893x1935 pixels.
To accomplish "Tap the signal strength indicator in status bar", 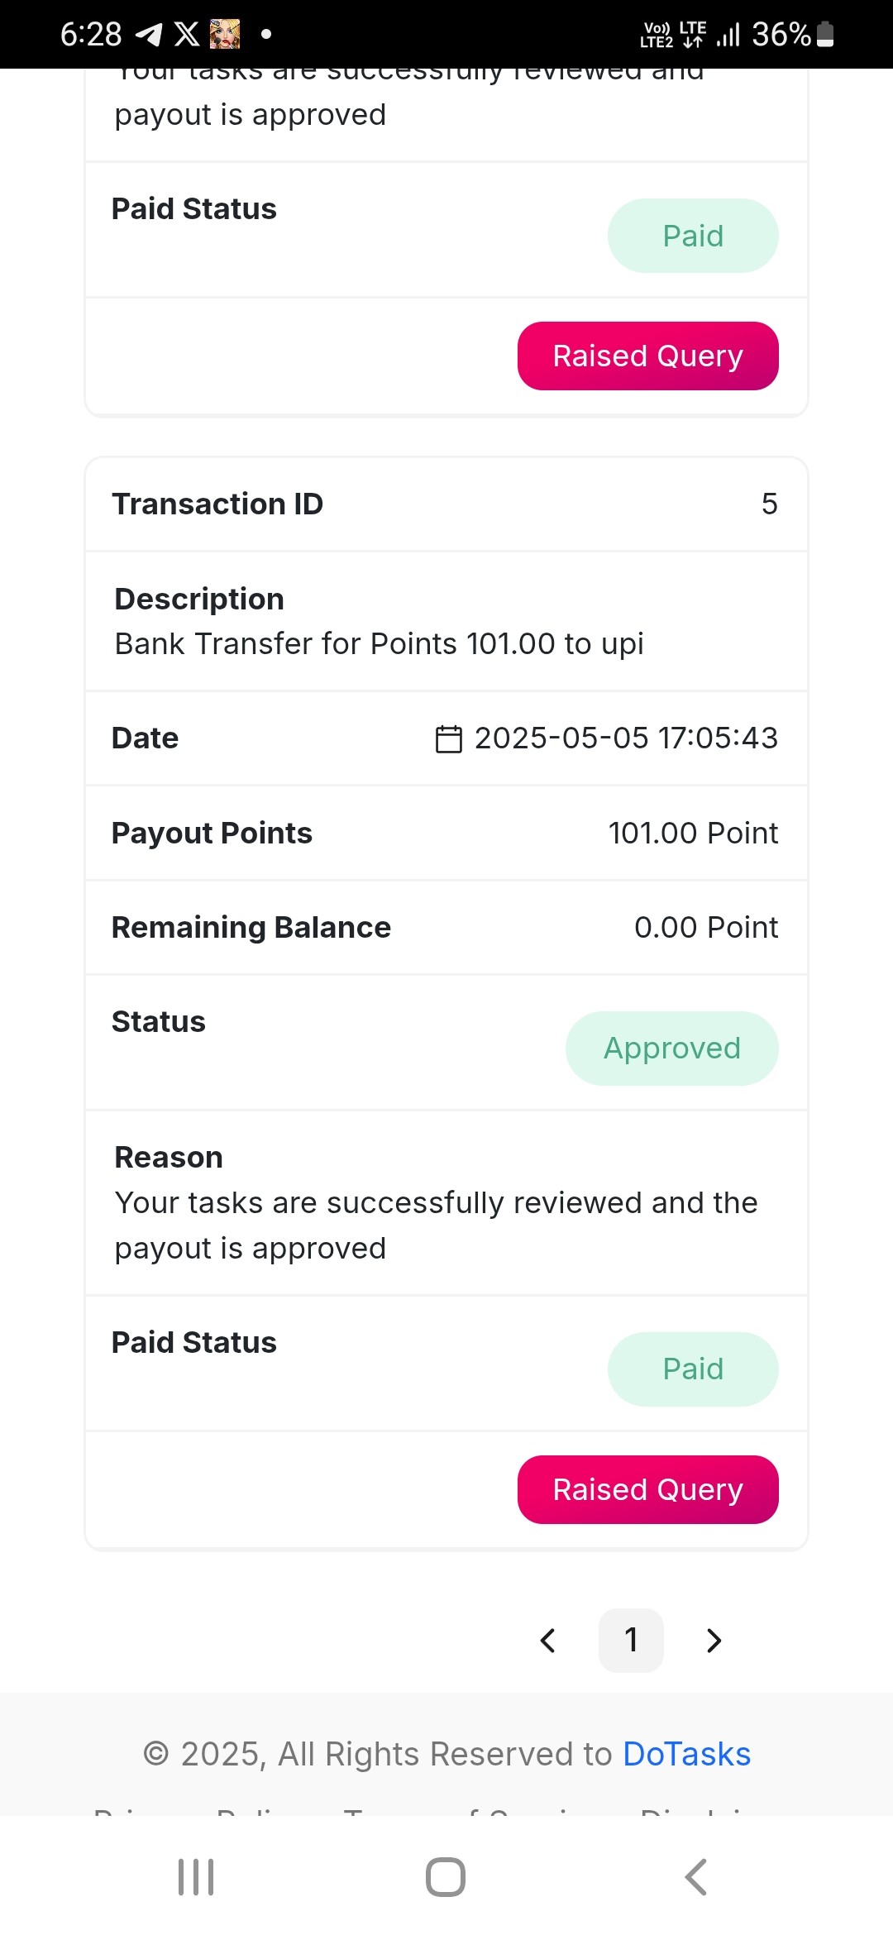I will [728, 34].
